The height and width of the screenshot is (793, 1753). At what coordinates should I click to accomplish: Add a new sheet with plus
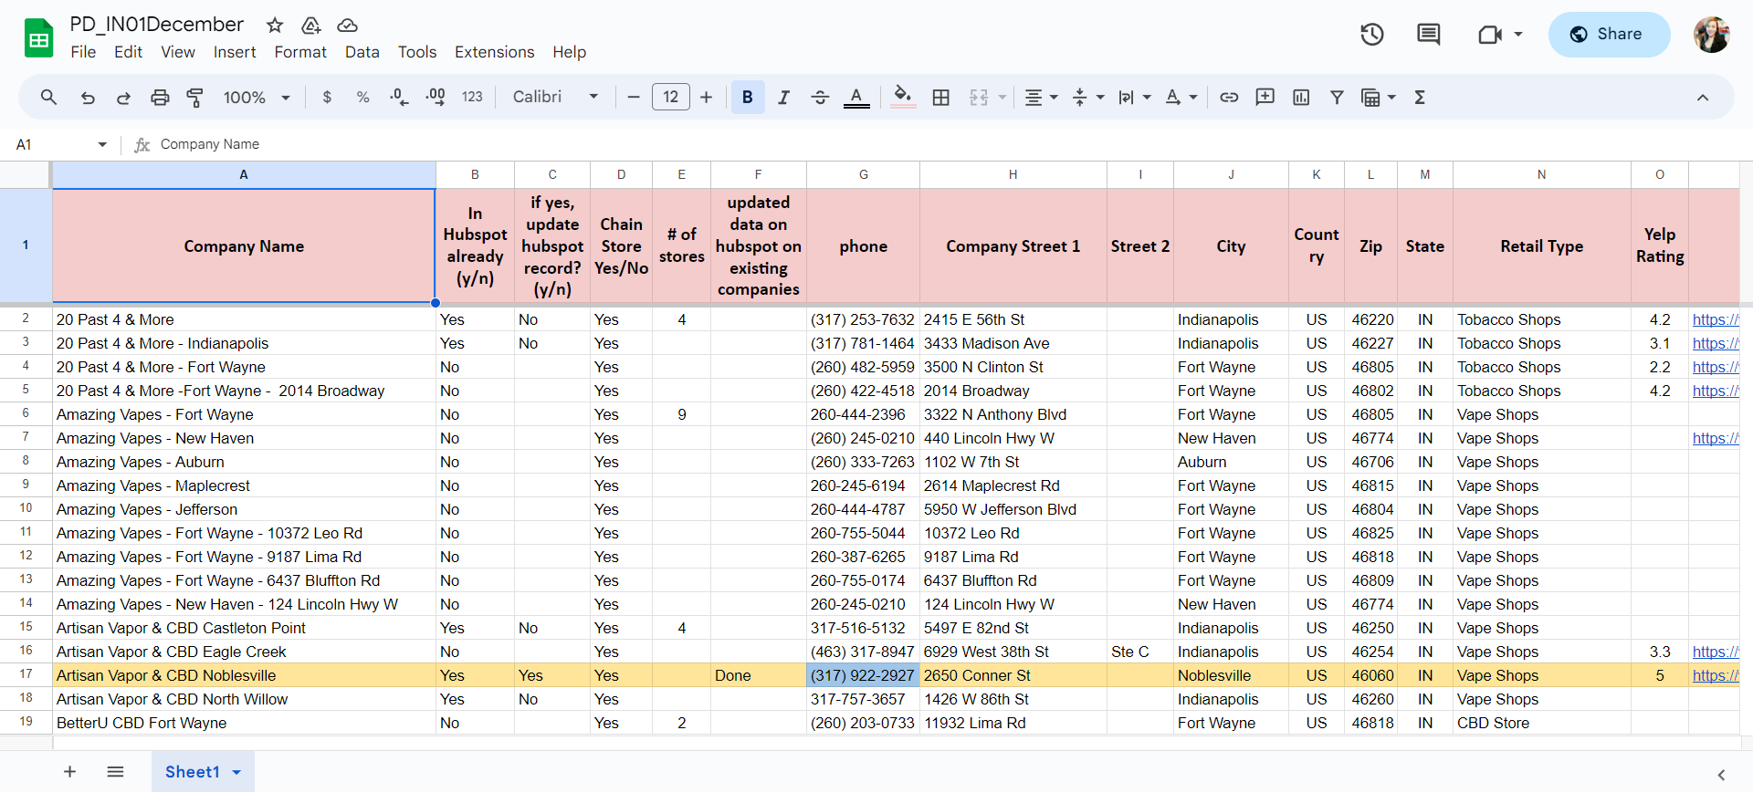point(69,772)
